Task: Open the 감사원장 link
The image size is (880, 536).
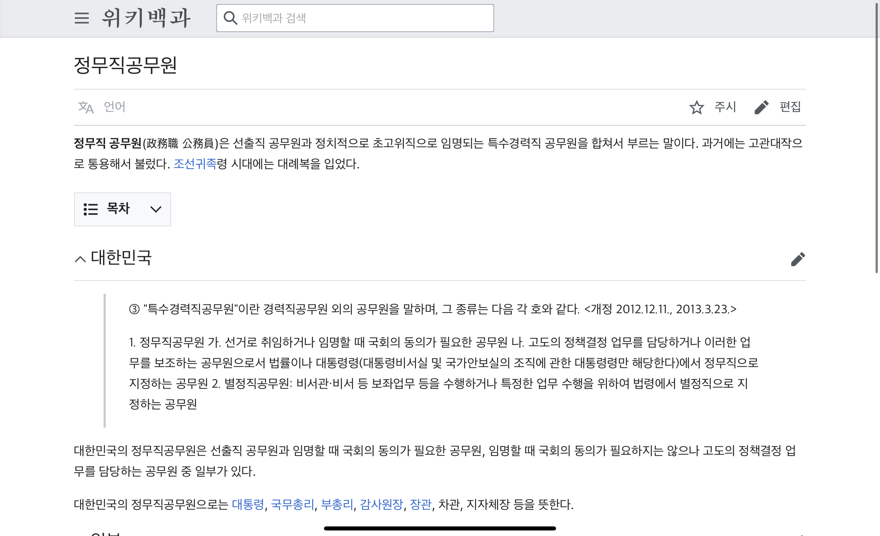Action: 381,504
